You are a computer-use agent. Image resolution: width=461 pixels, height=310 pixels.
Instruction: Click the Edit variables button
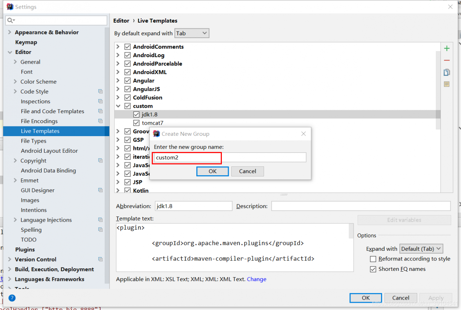click(404, 220)
